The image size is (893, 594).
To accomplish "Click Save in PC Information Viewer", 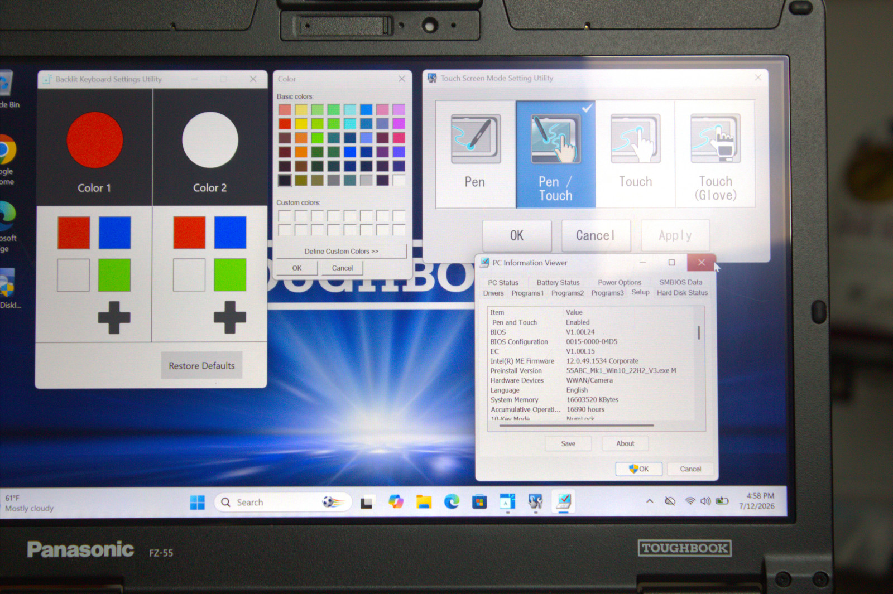I will (568, 443).
